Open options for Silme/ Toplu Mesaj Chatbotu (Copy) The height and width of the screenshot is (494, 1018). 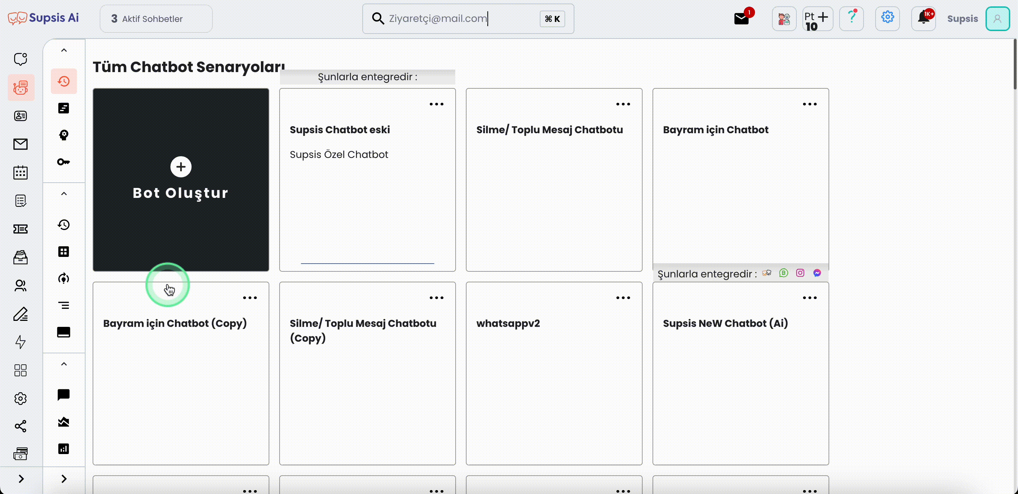coord(436,298)
